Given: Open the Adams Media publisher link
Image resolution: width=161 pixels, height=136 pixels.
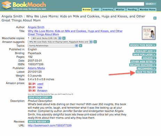Looking at the screenshot, I should point(36,68).
